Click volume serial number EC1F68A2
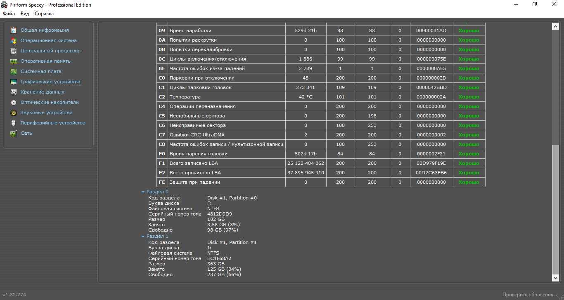This screenshot has width=564, height=300. point(219,258)
